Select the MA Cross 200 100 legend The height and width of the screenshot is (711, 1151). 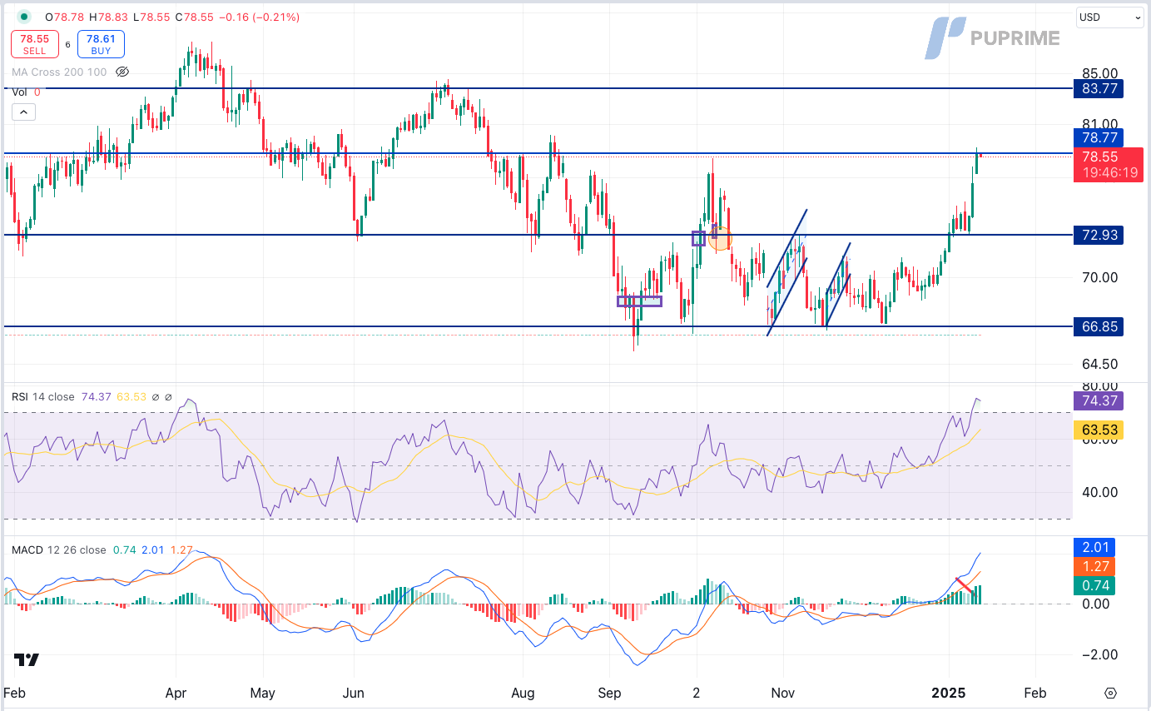[59, 72]
